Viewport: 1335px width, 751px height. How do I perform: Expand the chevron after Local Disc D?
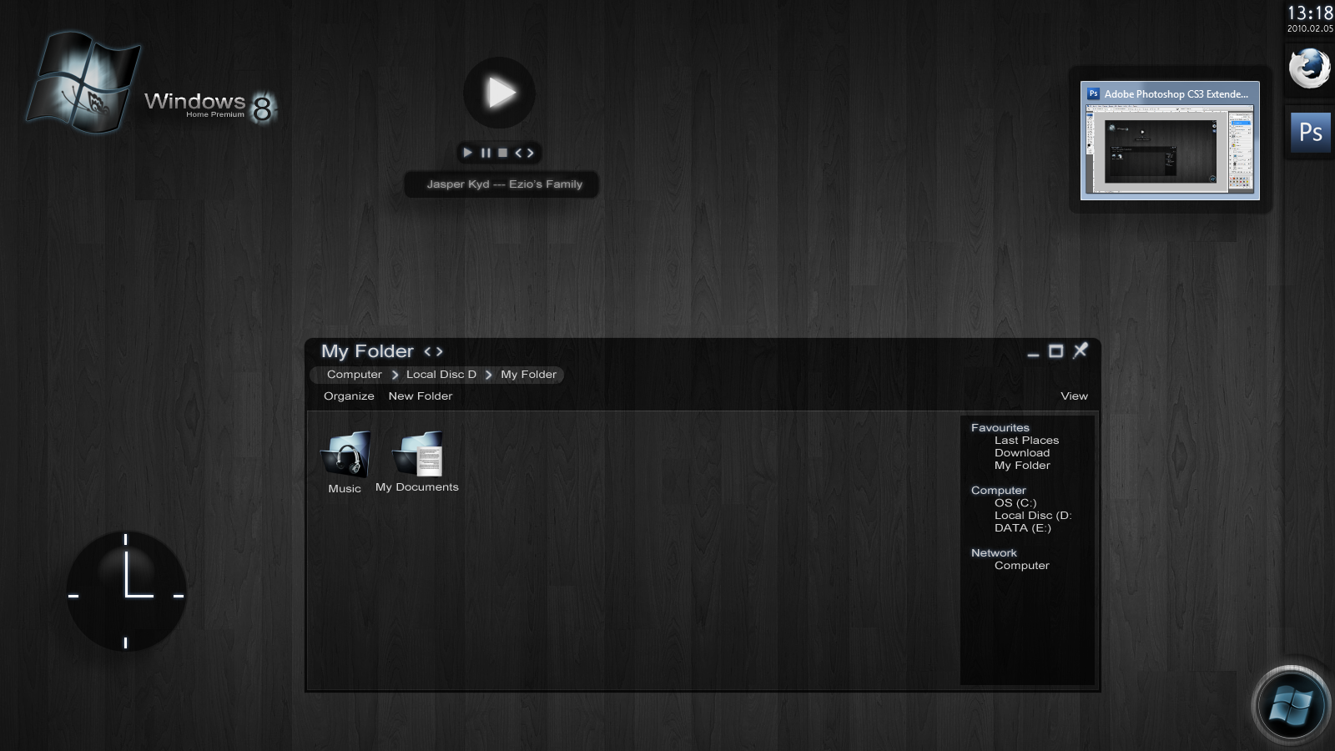489,375
